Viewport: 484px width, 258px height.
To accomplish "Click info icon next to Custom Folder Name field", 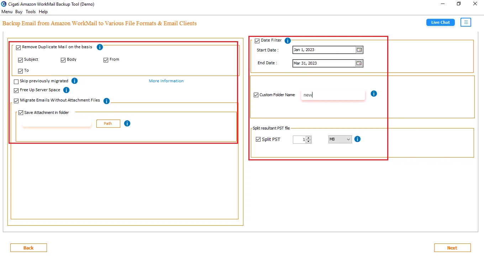I will pos(374,94).
